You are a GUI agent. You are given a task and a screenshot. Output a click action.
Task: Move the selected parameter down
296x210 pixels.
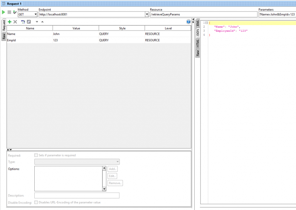coord(37,22)
